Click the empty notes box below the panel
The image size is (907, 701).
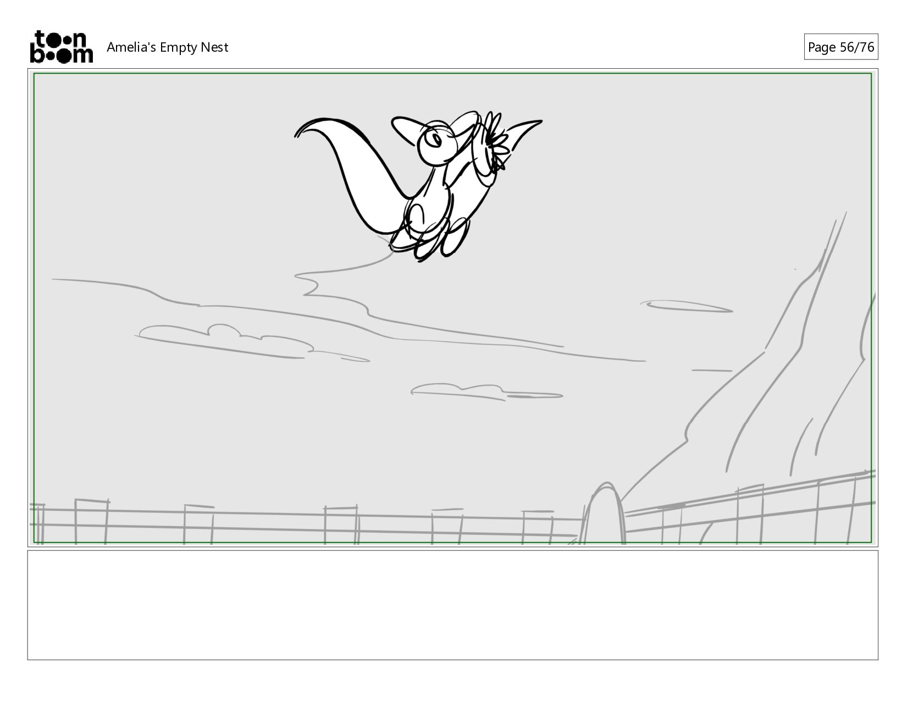452,605
